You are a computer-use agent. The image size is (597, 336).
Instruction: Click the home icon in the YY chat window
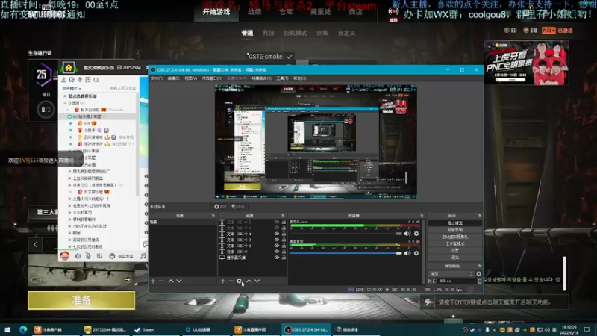click(x=69, y=68)
